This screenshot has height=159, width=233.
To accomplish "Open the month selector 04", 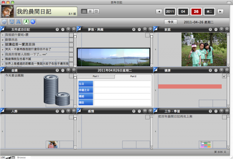I will click(183, 11).
